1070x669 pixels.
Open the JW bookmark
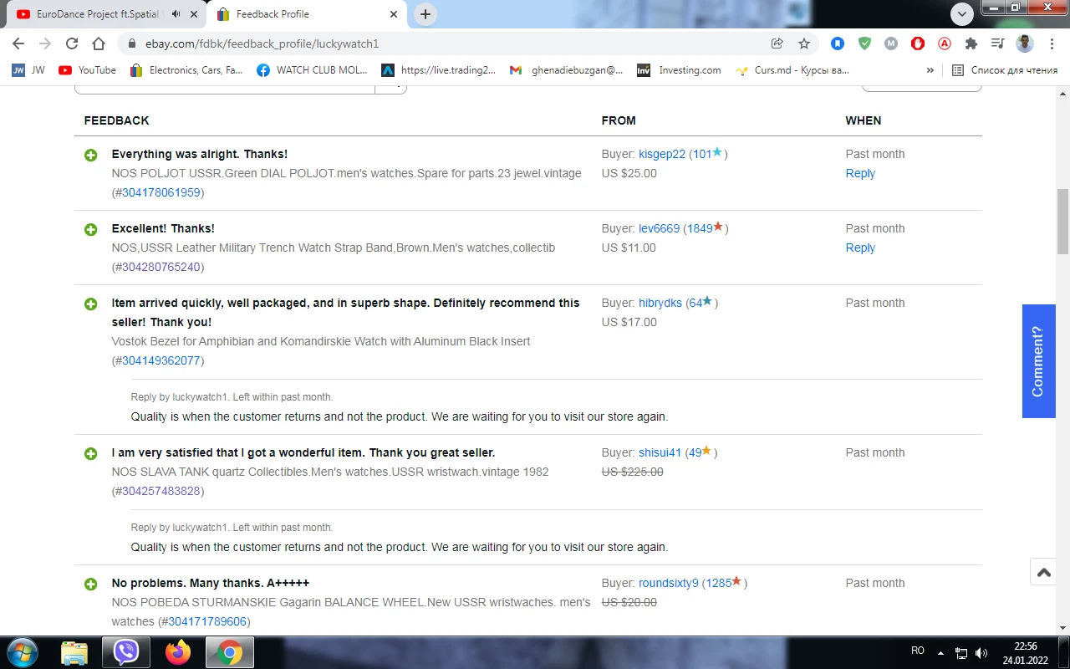point(28,70)
